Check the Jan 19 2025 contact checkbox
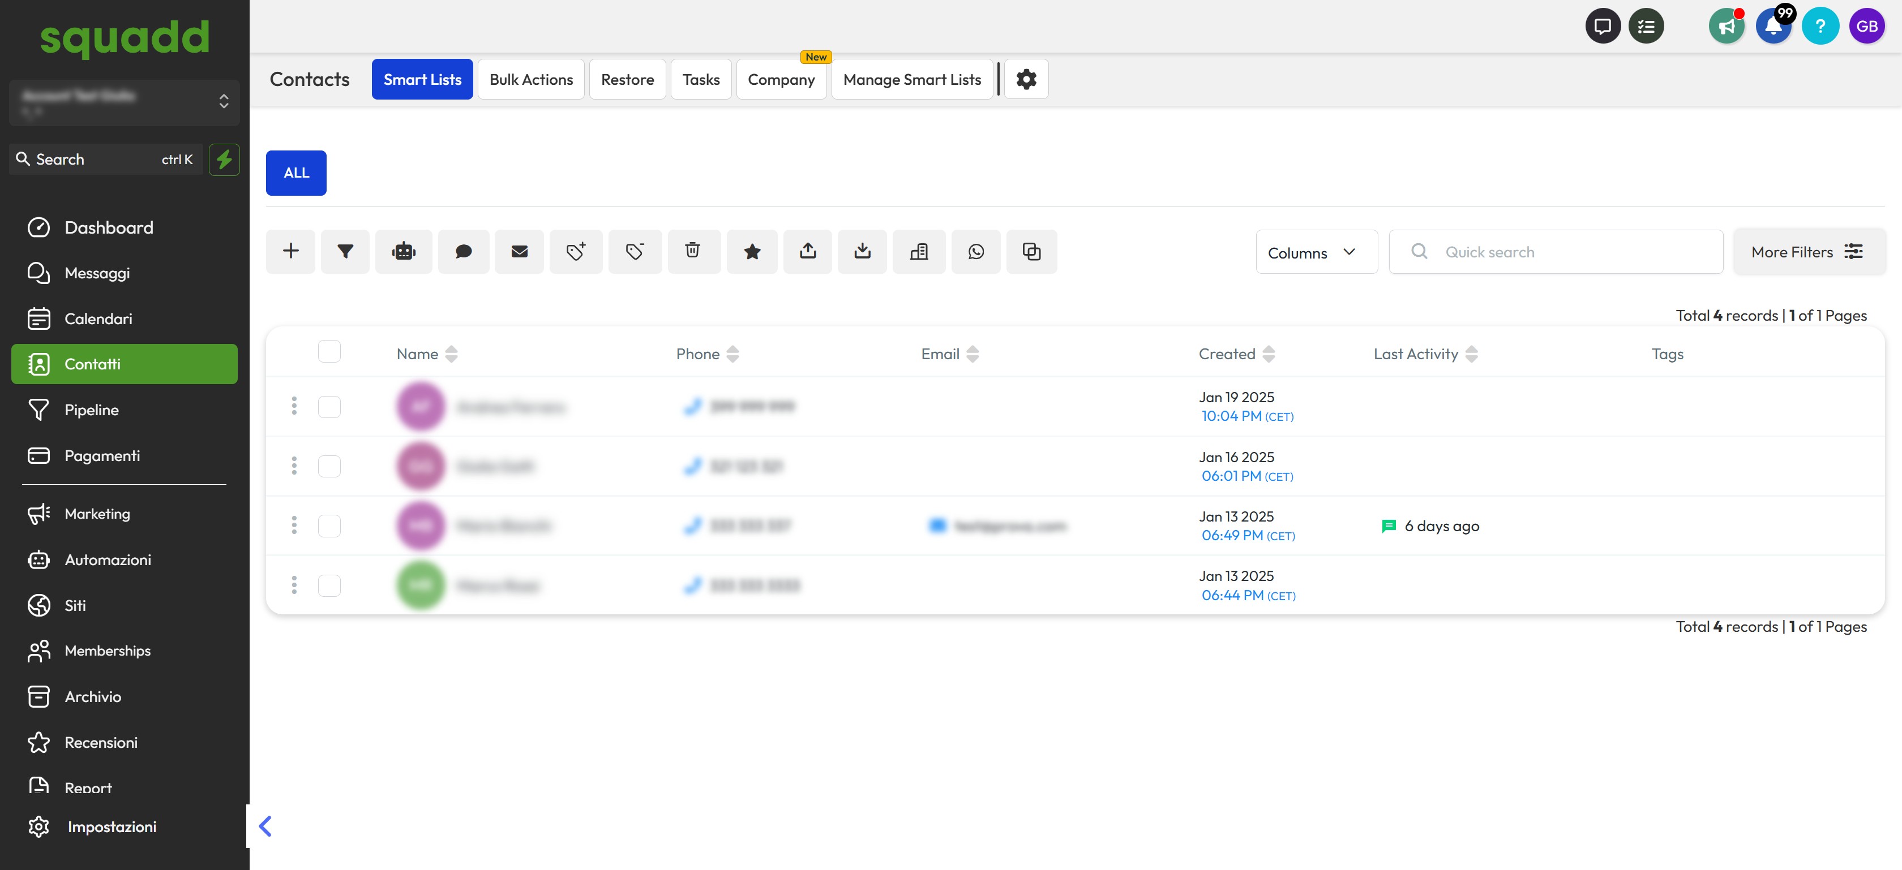The width and height of the screenshot is (1902, 870). (x=329, y=407)
